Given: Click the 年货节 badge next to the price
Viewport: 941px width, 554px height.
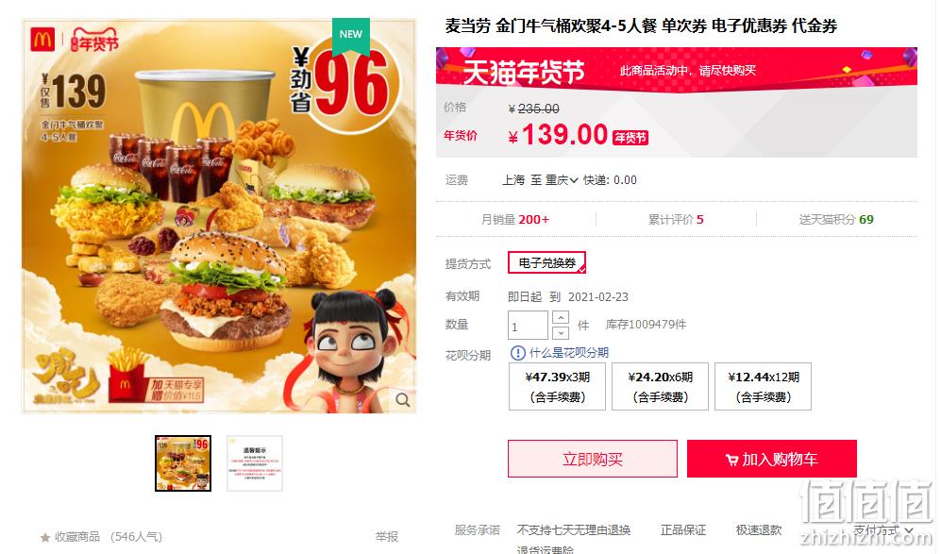Looking at the screenshot, I should pyautogui.click(x=630, y=138).
